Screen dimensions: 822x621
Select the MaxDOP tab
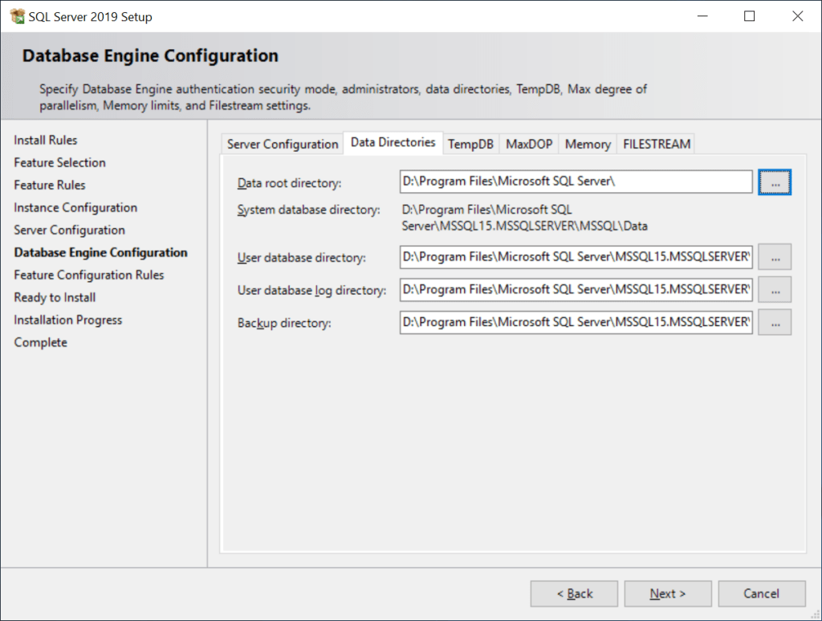click(x=529, y=144)
